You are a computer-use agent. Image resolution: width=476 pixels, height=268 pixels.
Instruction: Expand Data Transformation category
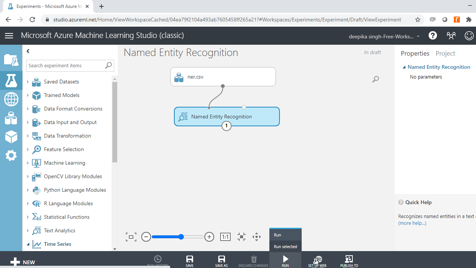28,136
